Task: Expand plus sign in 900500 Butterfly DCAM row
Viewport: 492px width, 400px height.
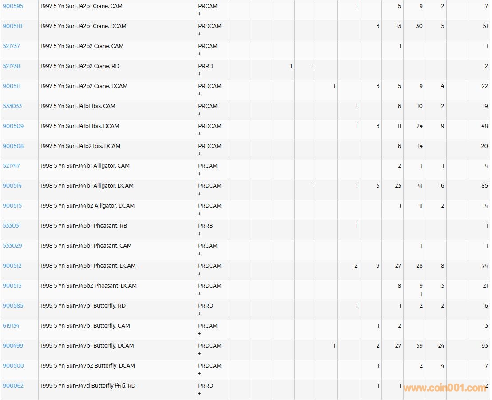Action: (x=199, y=373)
